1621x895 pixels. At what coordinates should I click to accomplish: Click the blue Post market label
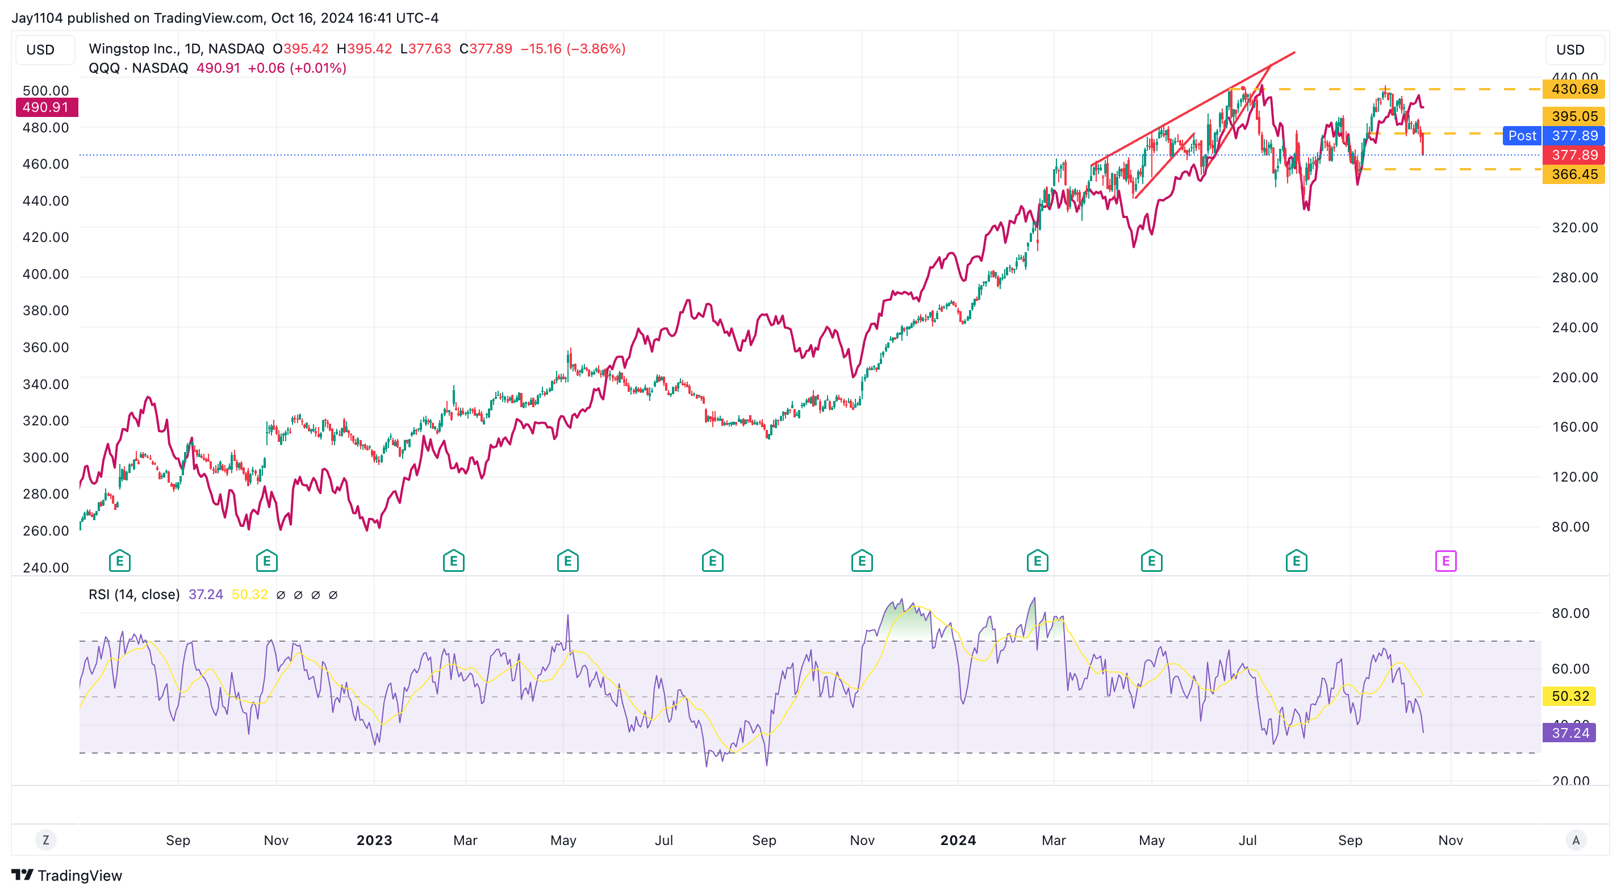coord(1522,135)
